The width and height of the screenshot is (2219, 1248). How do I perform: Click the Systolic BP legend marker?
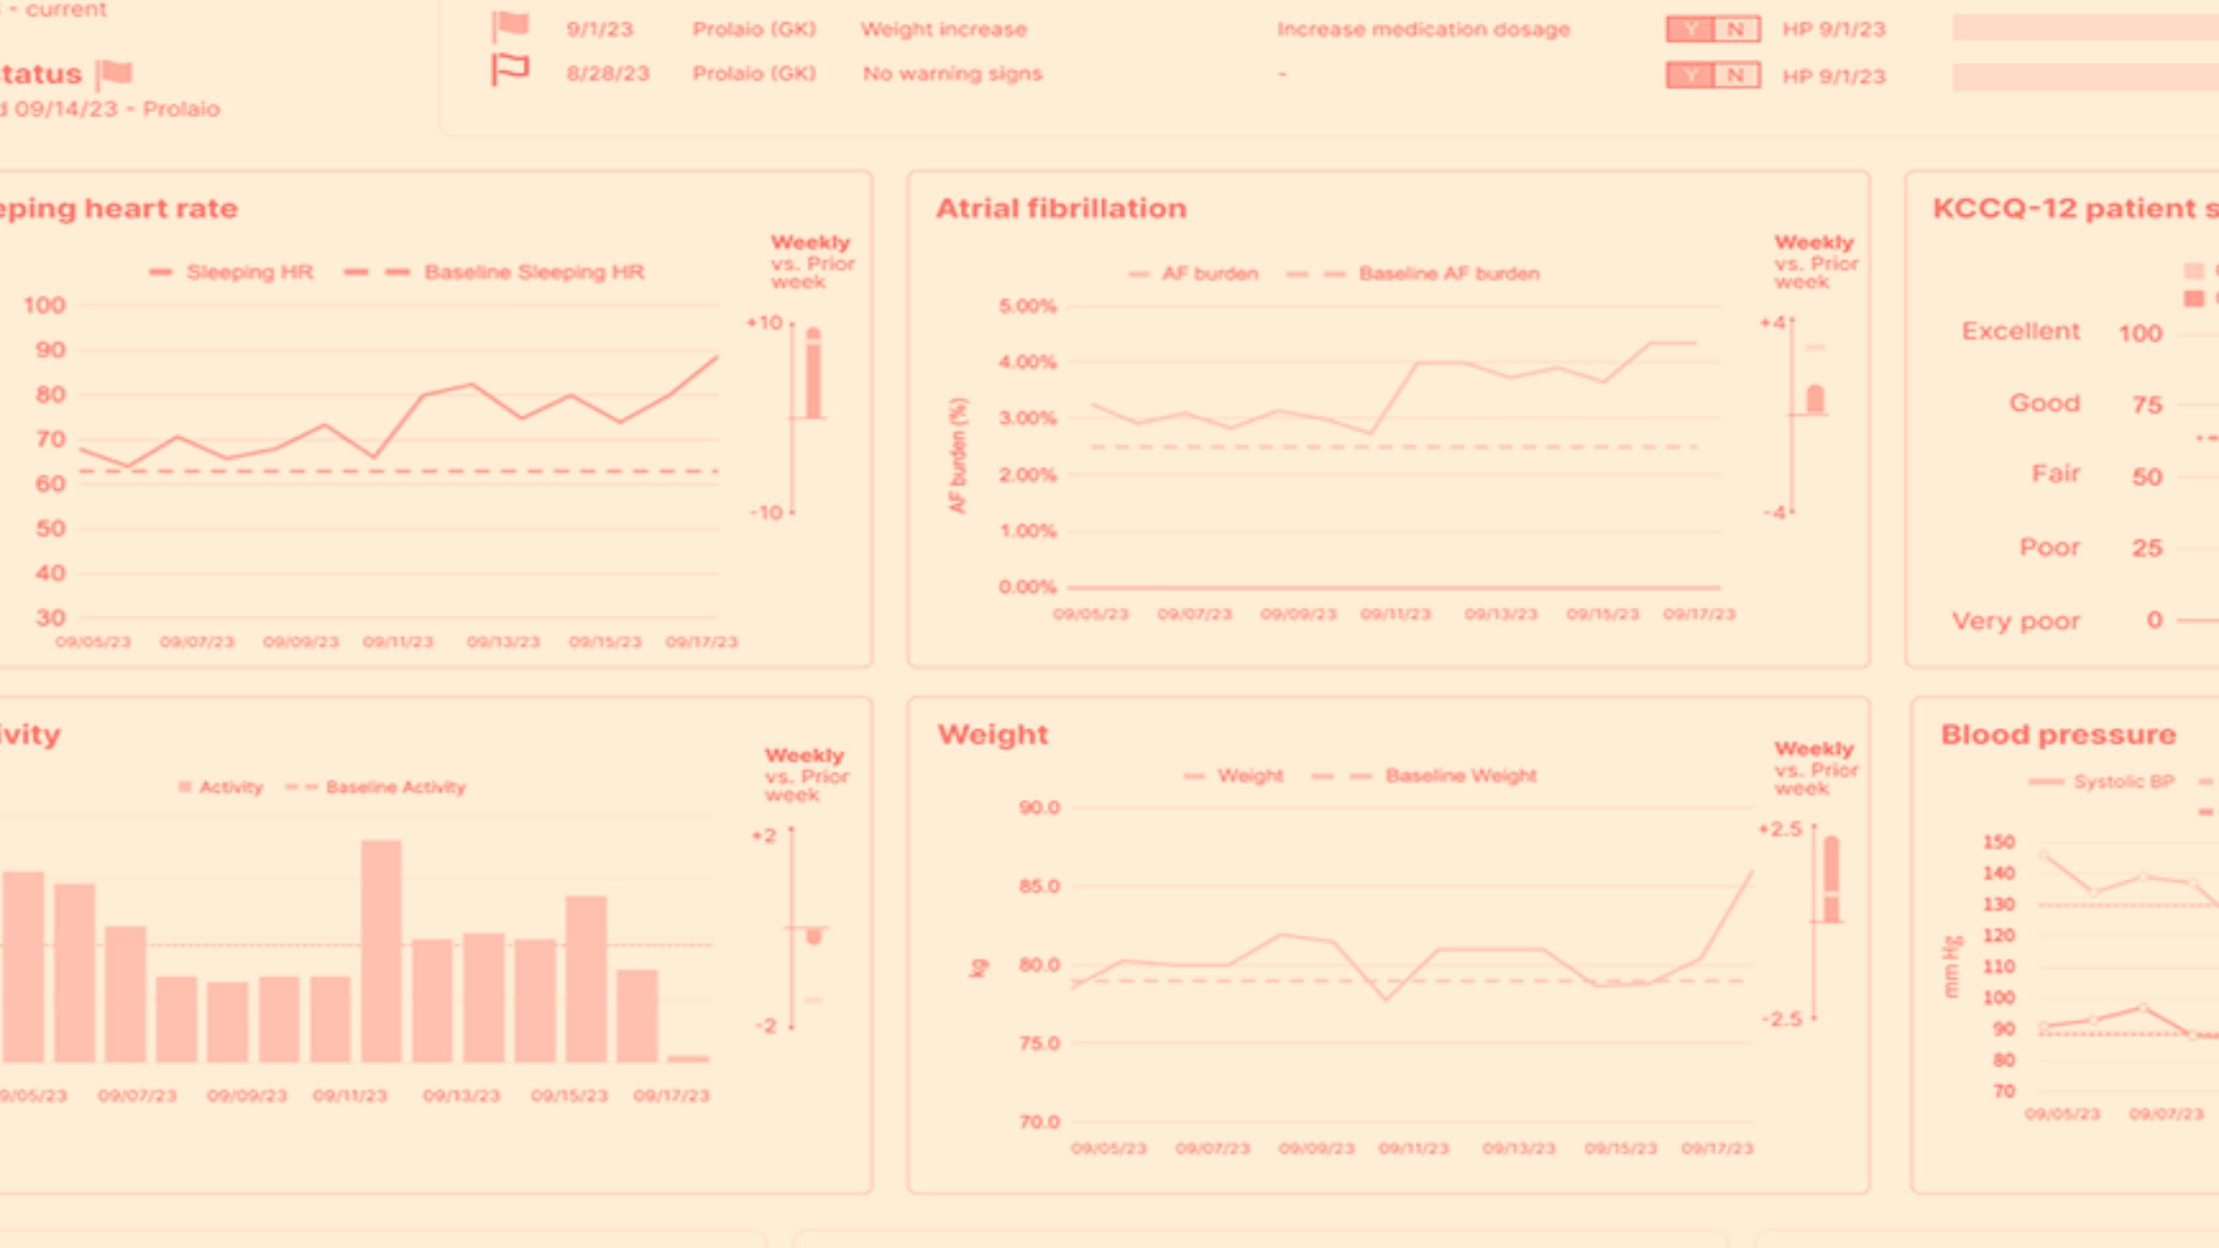(x=2046, y=782)
